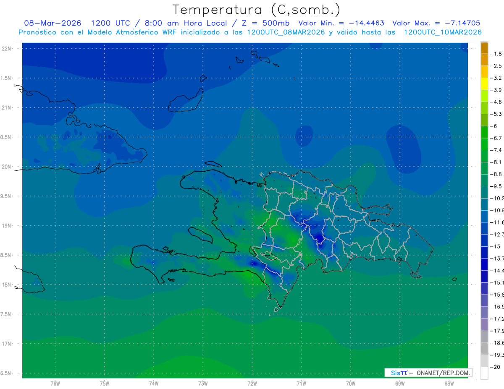
Task: Click the ONAMET/REP.DOM. logo box
Action: click(x=428, y=373)
